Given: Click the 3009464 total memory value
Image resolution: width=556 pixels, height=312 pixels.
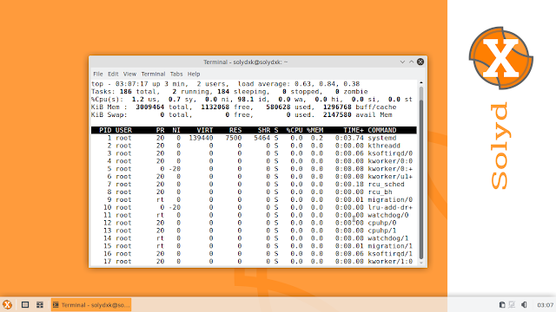Looking at the screenshot, I should (150, 107).
